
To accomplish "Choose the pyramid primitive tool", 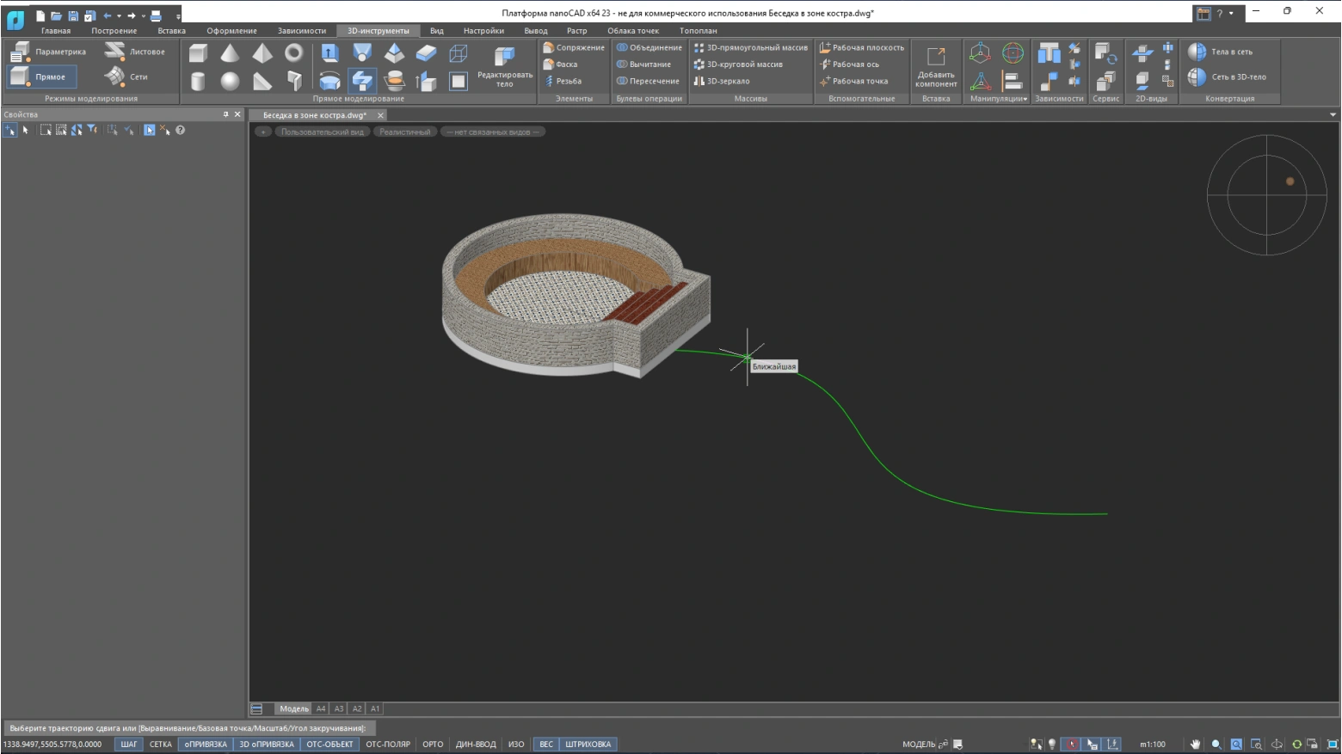I will point(262,53).
